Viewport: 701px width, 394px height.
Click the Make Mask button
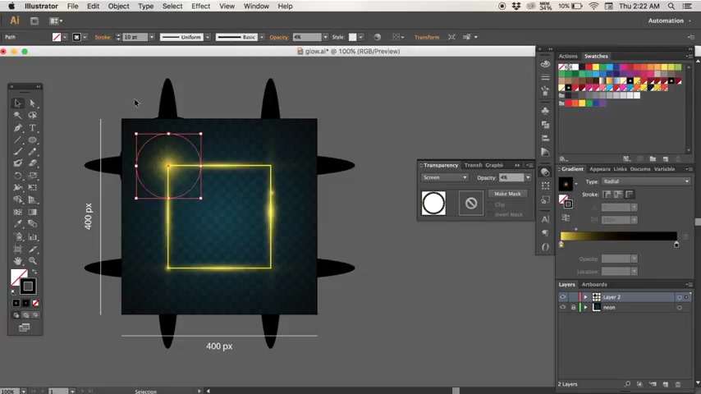(507, 194)
